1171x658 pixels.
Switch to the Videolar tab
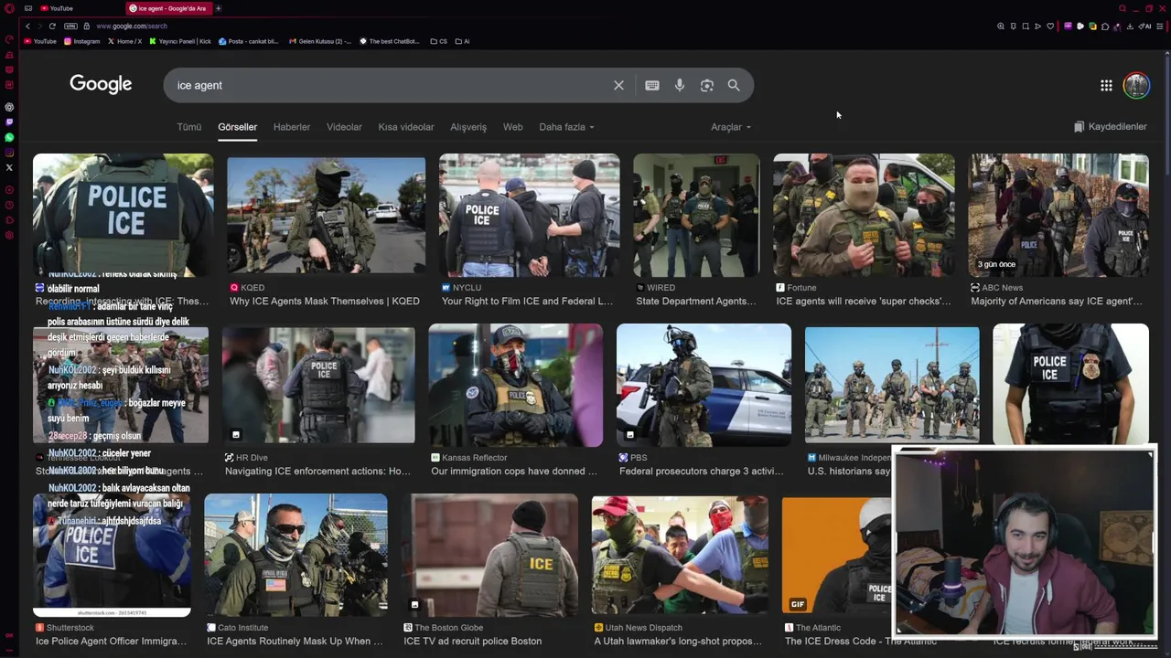pyautogui.click(x=344, y=127)
